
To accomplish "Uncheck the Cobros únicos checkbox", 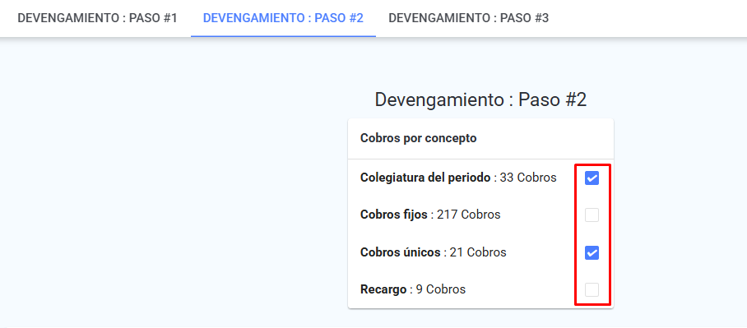I will click(592, 252).
